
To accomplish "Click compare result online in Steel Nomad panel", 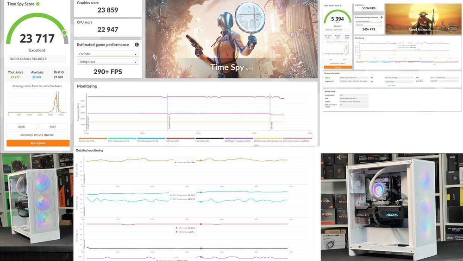I will pyautogui.click(x=338, y=63).
